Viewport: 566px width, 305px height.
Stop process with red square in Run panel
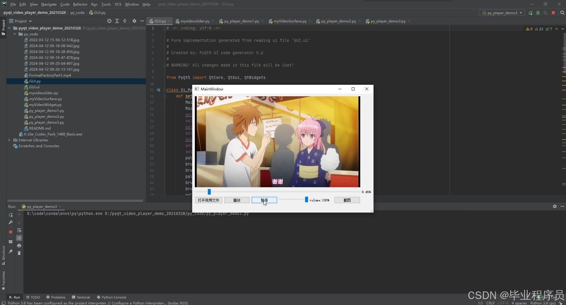pyautogui.click(x=11, y=232)
